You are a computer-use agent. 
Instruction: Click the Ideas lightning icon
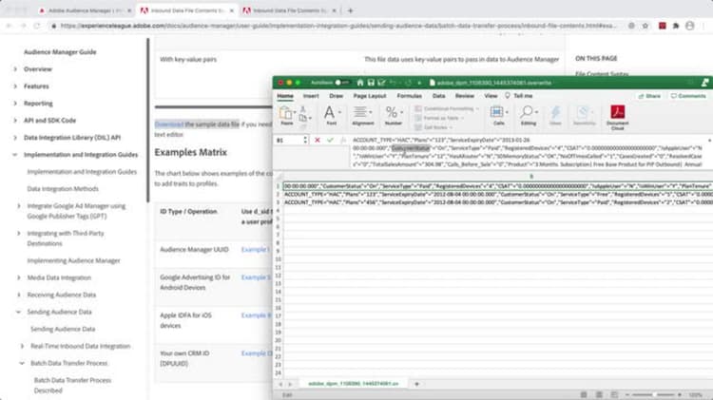(555, 115)
